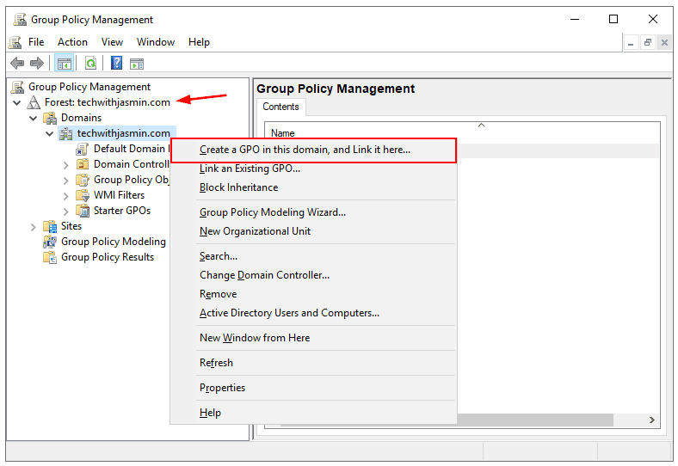The width and height of the screenshot is (678, 466).
Task: Collapse the Domains tree node
Action: pyautogui.click(x=34, y=118)
